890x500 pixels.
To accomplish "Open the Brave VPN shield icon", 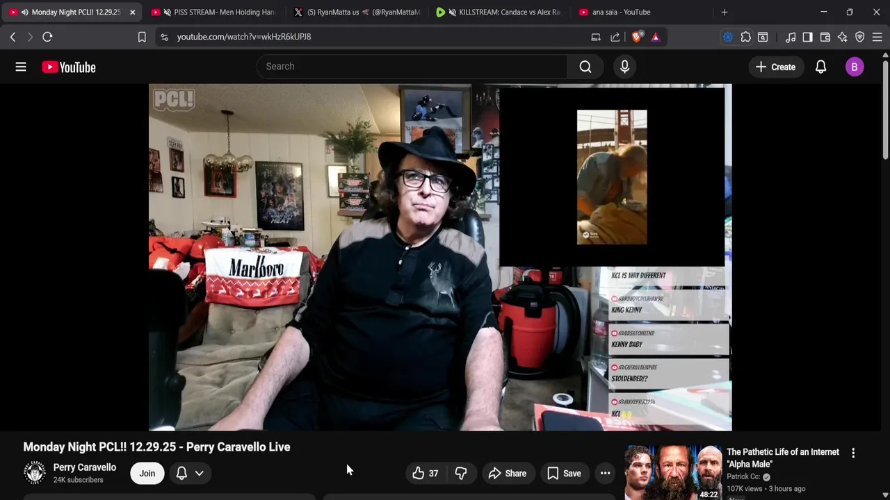I will (x=860, y=37).
